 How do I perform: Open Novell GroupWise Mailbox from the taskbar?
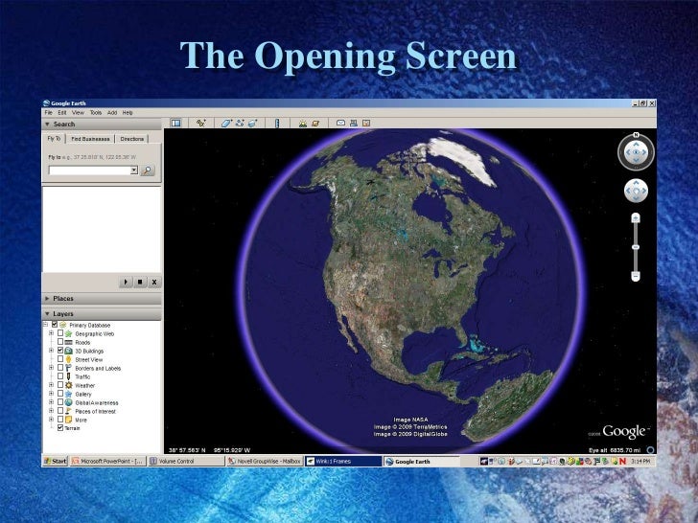[x=265, y=461]
